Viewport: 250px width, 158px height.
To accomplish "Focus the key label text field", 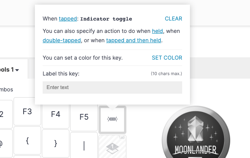I will (112, 88).
